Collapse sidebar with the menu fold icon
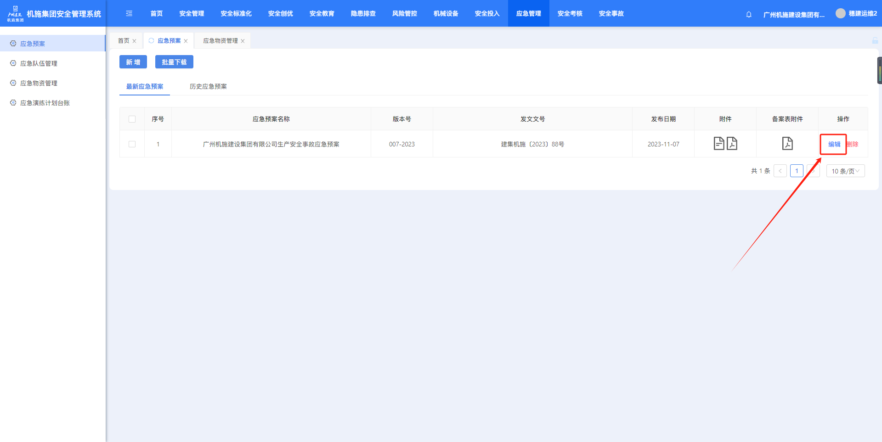Screen dimensions: 882x442 pos(129,14)
